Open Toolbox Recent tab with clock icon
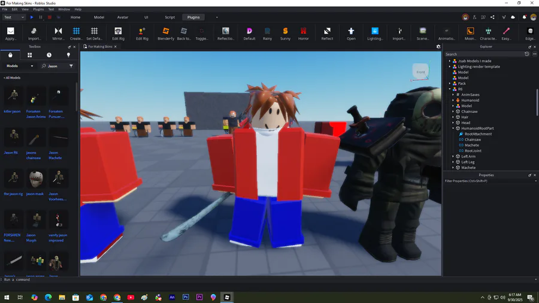539x303 pixels. pos(49,55)
